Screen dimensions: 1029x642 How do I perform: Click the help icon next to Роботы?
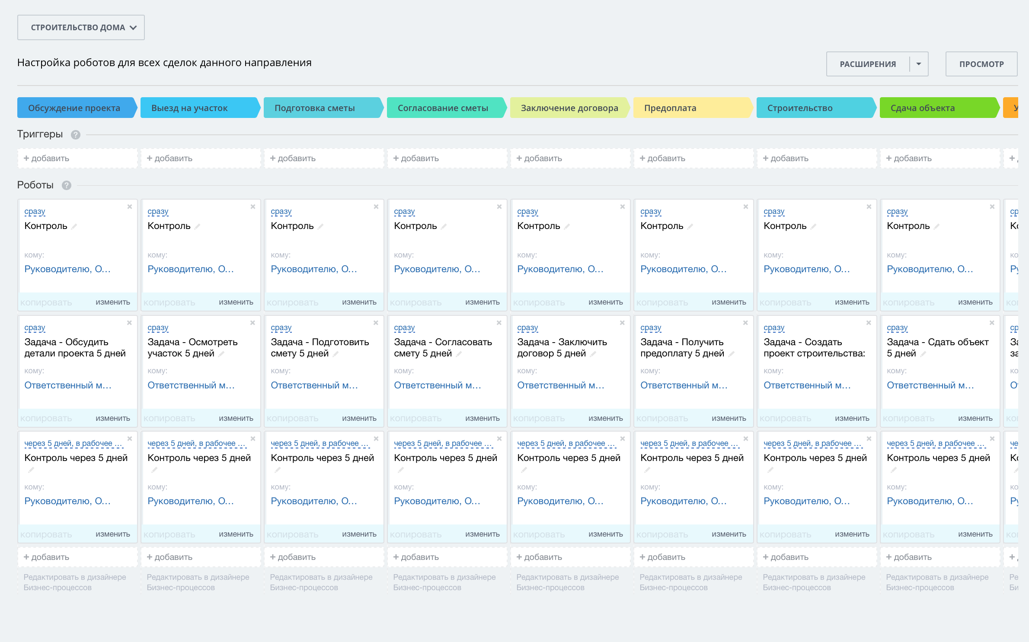[x=66, y=185]
